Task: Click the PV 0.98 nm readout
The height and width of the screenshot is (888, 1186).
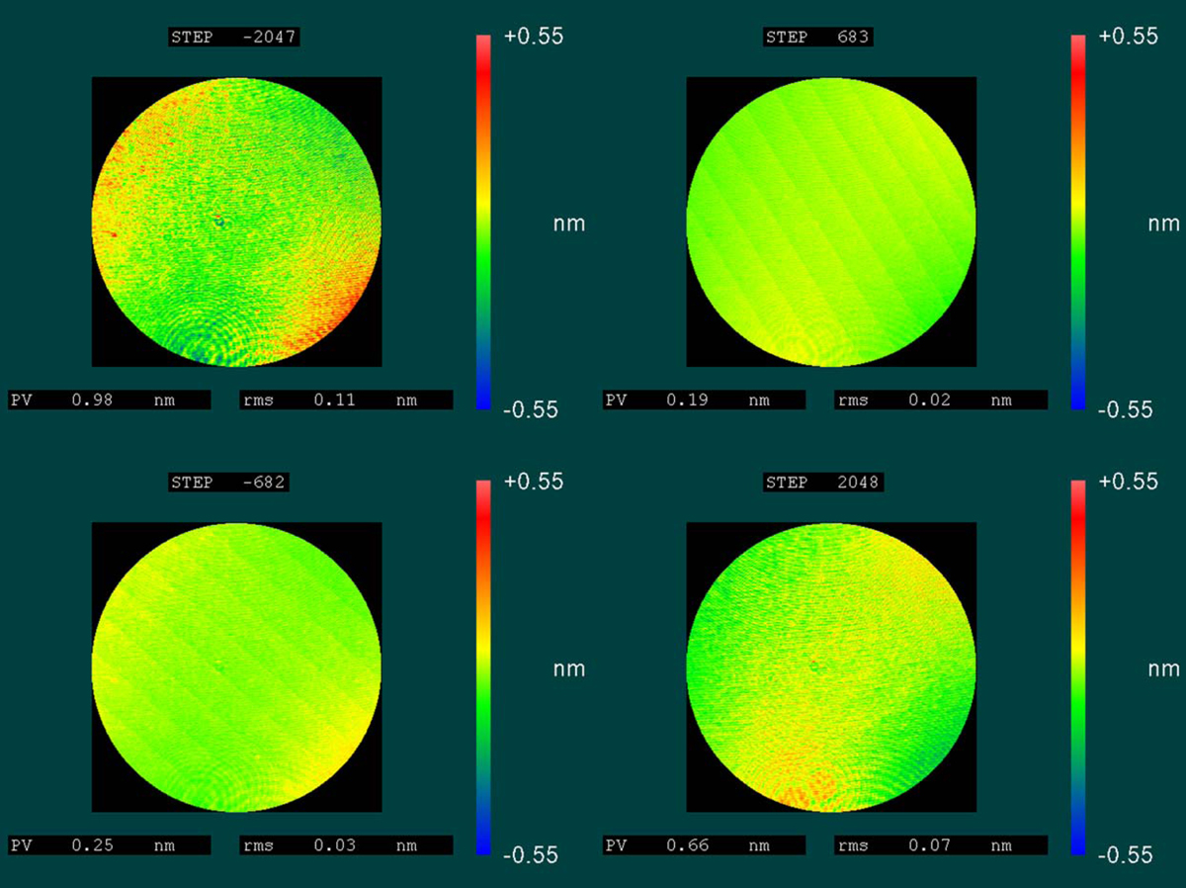Action: click(x=109, y=400)
